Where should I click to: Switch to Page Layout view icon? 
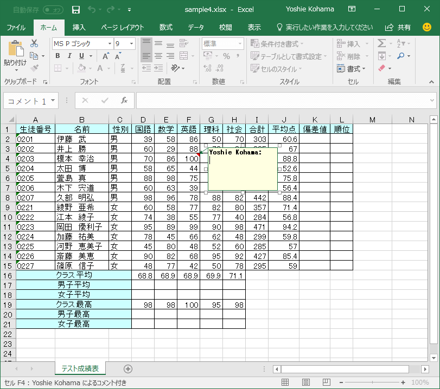(306, 382)
